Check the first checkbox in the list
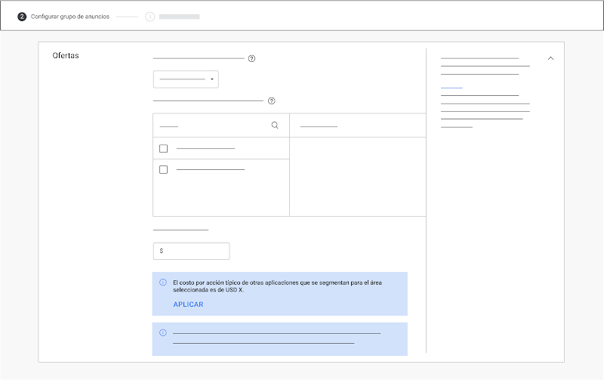This screenshot has height=380, width=604. point(163,148)
